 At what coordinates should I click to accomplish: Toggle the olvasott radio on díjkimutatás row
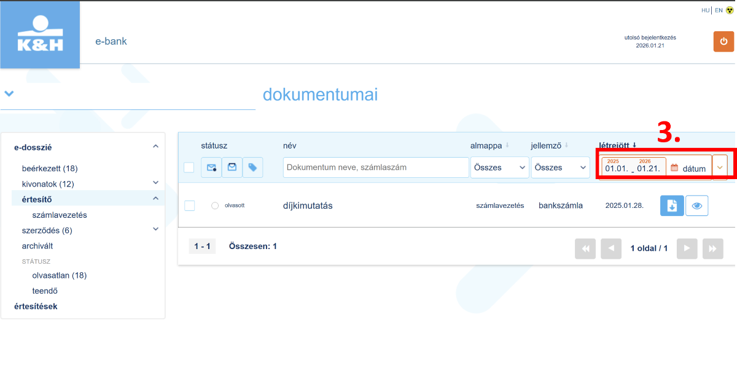point(215,205)
